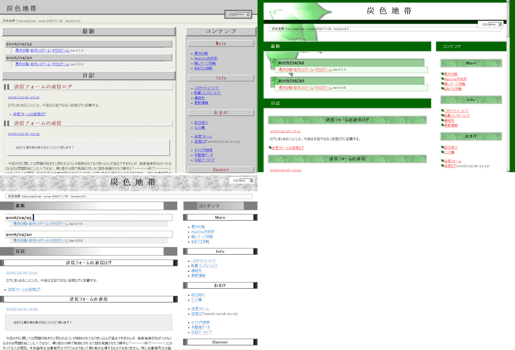Image resolution: width=515 pixels, height=350 pixels.
Task: Click leaf icon on green 2006/02/25 heading
Action: (x=274, y=62)
